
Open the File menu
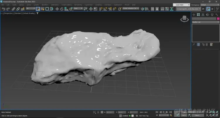point(3,5)
